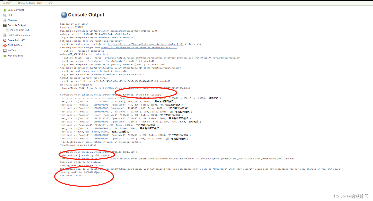Open the admin user link
The height and width of the screenshot is (201, 373).
(85, 24)
